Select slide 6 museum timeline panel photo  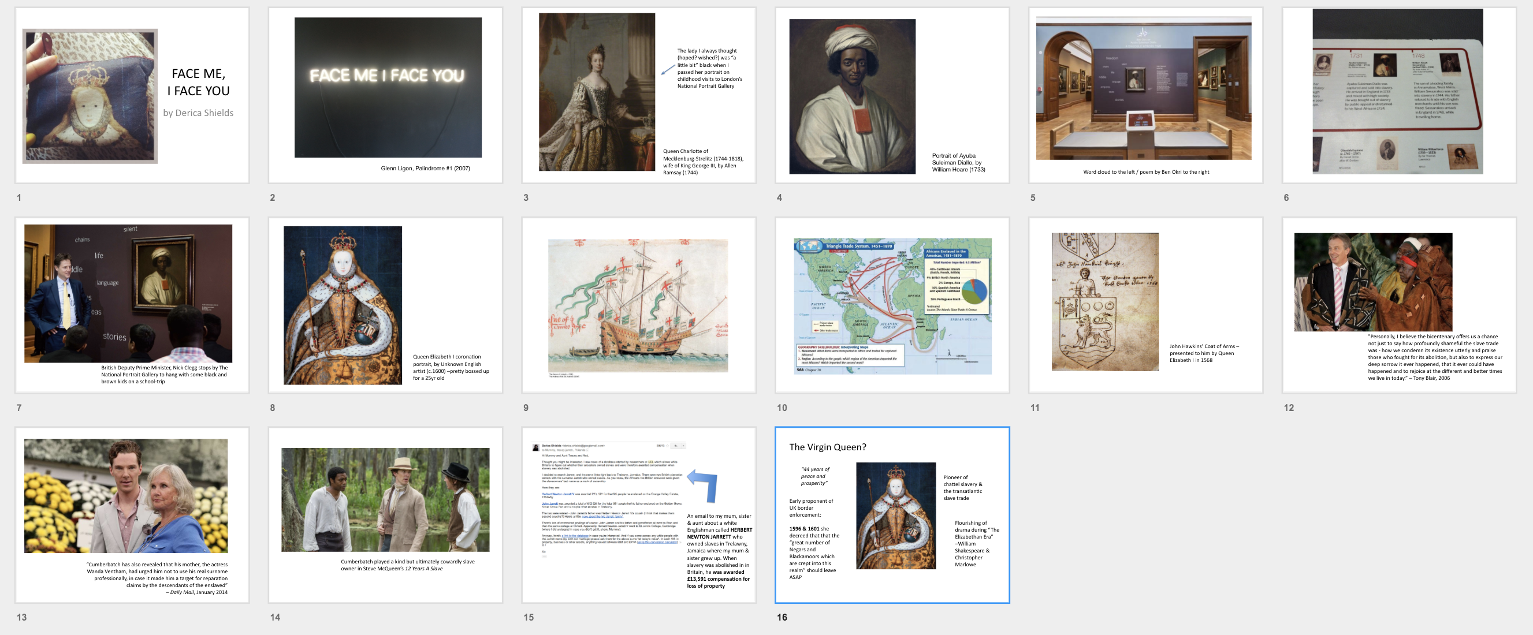click(x=1398, y=95)
